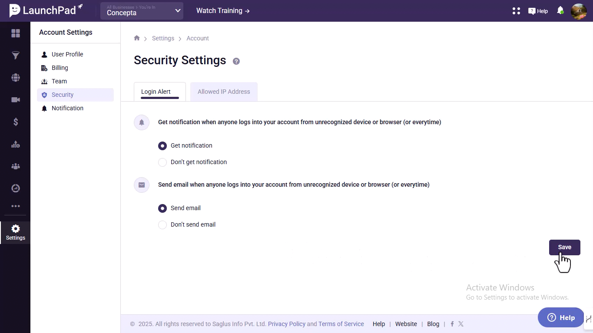Open the dollar sign icon in sidebar

[16, 122]
